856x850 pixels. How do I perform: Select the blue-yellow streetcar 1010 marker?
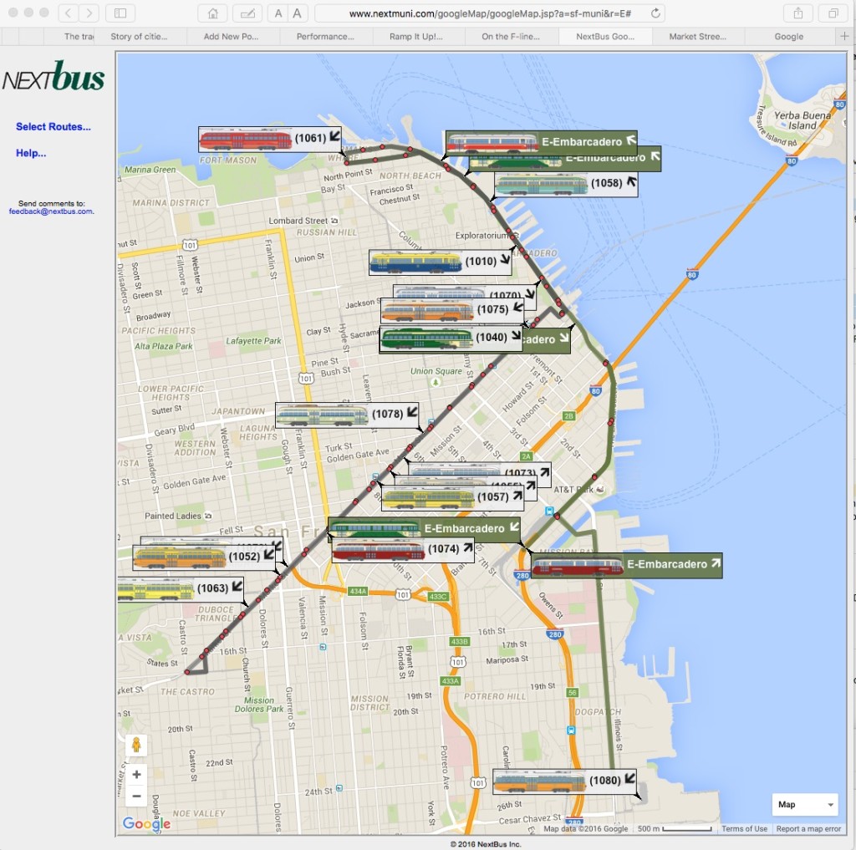click(415, 262)
